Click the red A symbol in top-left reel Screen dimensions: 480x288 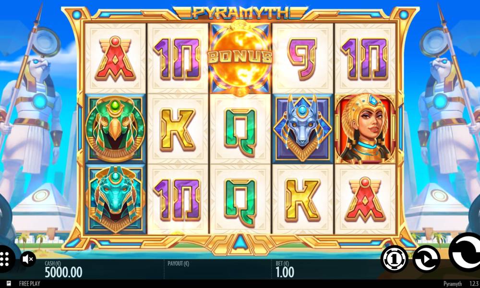pyautogui.click(x=115, y=59)
